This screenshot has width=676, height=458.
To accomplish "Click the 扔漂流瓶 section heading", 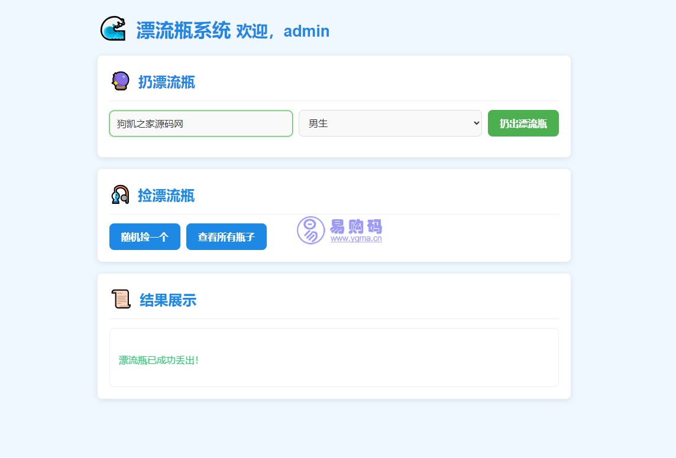I will [x=167, y=82].
